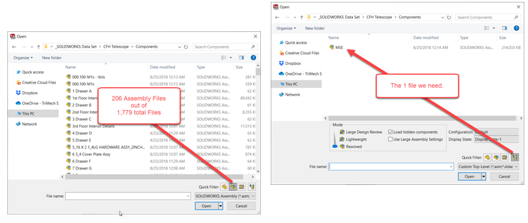Image resolution: width=528 pixels, height=223 pixels.
Task: Filter parts in left dialog's Quick Filter
Action: point(224,186)
